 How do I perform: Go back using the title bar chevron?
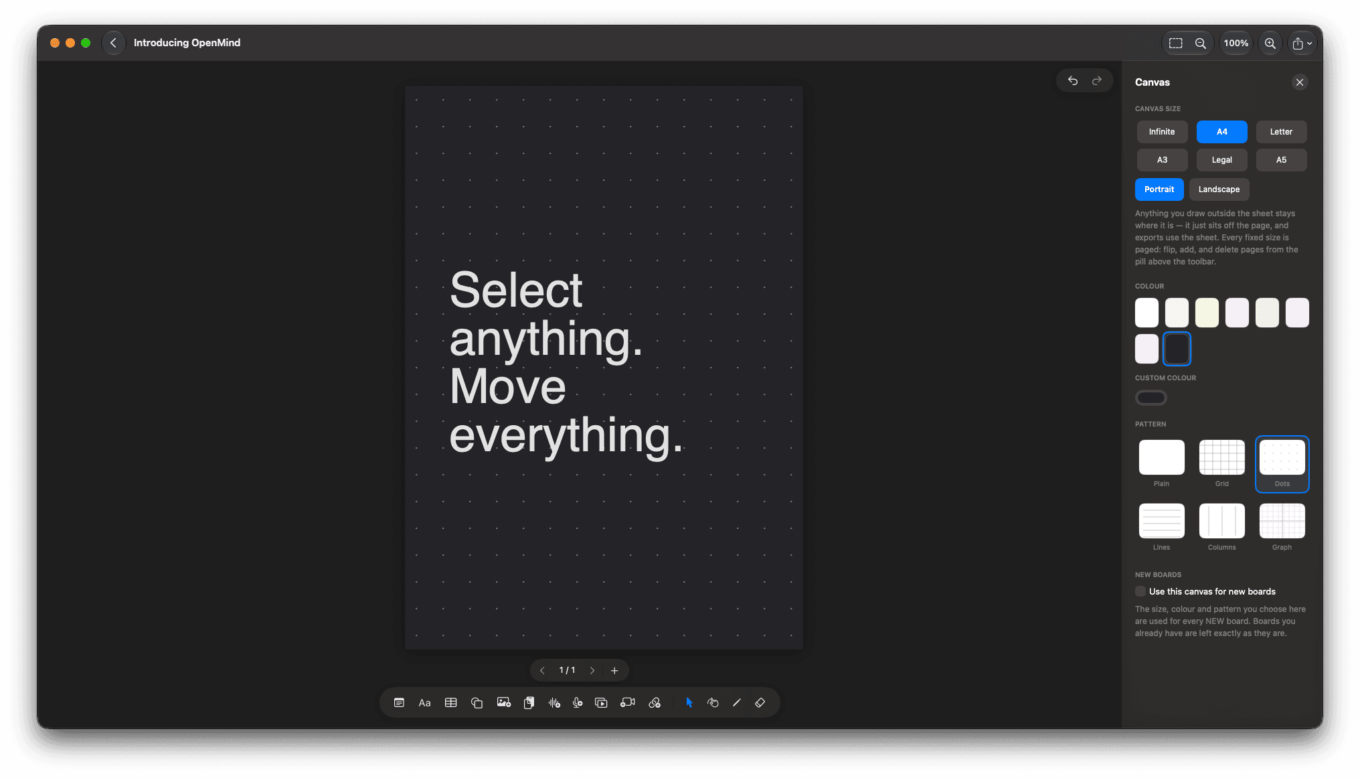coord(113,42)
